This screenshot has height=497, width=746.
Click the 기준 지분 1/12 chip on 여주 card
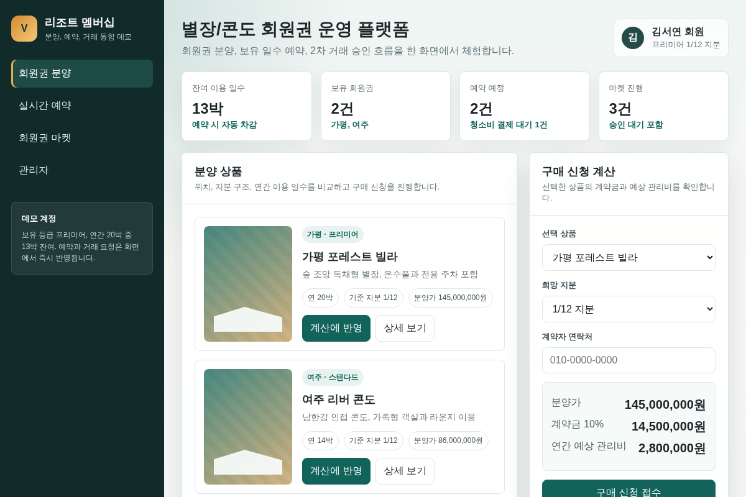tap(374, 440)
